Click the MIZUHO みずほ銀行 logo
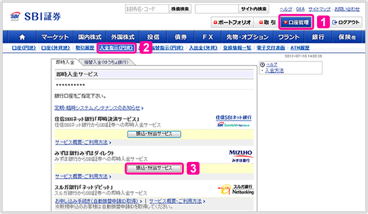The width and height of the screenshot is (368, 214). 241,156
